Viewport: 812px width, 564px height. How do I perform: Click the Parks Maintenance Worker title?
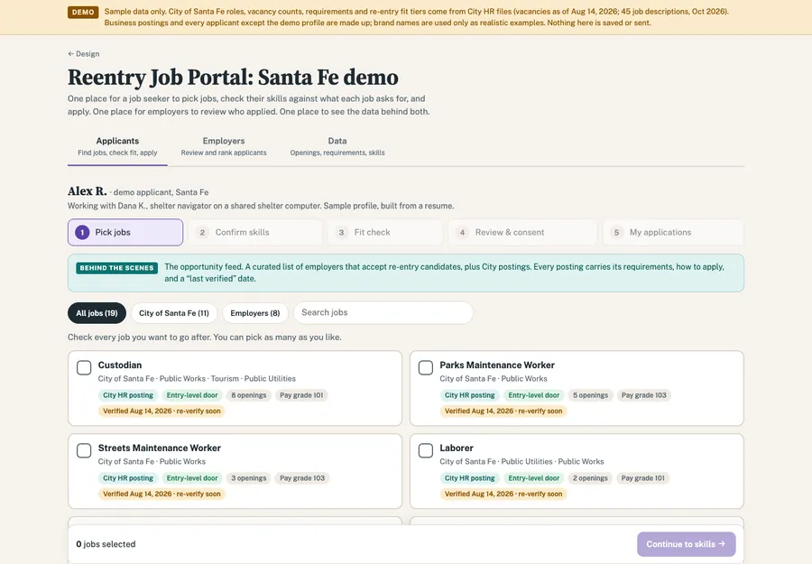pos(497,365)
